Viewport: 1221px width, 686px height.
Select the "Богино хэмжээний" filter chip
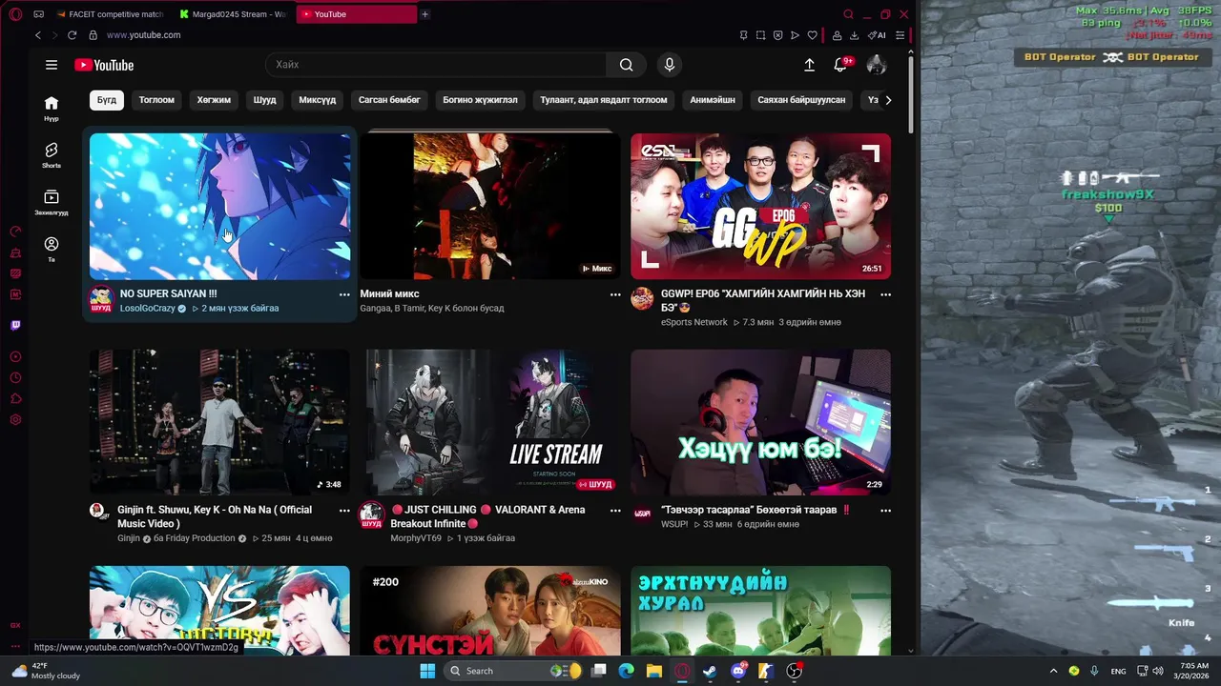[x=480, y=100]
